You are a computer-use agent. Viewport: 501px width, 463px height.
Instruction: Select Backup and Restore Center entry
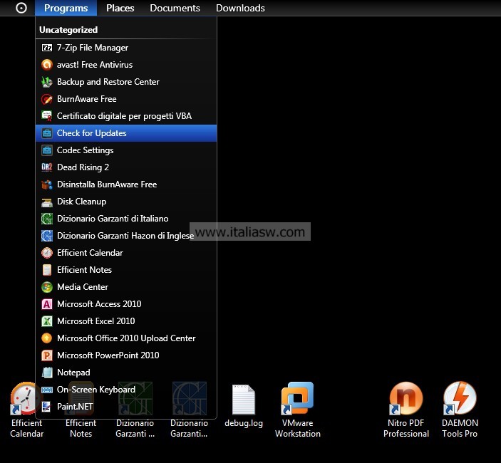pos(126,82)
